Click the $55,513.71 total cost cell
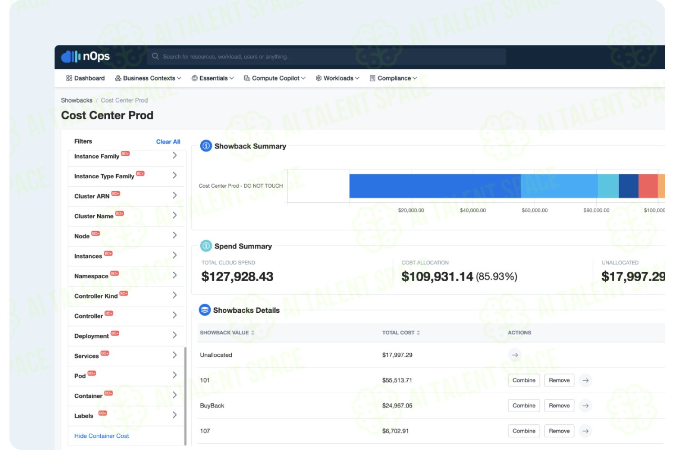Image resolution: width=675 pixels, height=450 pixels. 397,380
